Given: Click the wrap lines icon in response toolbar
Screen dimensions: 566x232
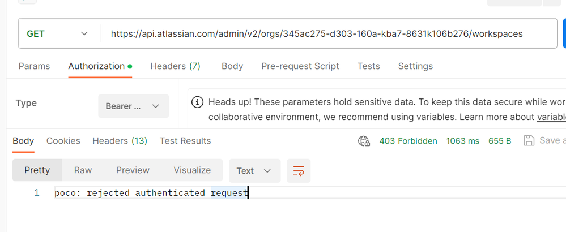Looking at the screenshot, I should click(299, 170).
